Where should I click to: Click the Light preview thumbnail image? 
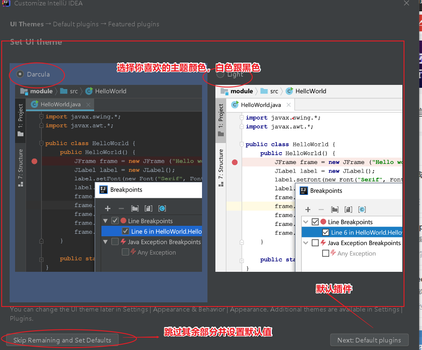(x=309, y=179)
